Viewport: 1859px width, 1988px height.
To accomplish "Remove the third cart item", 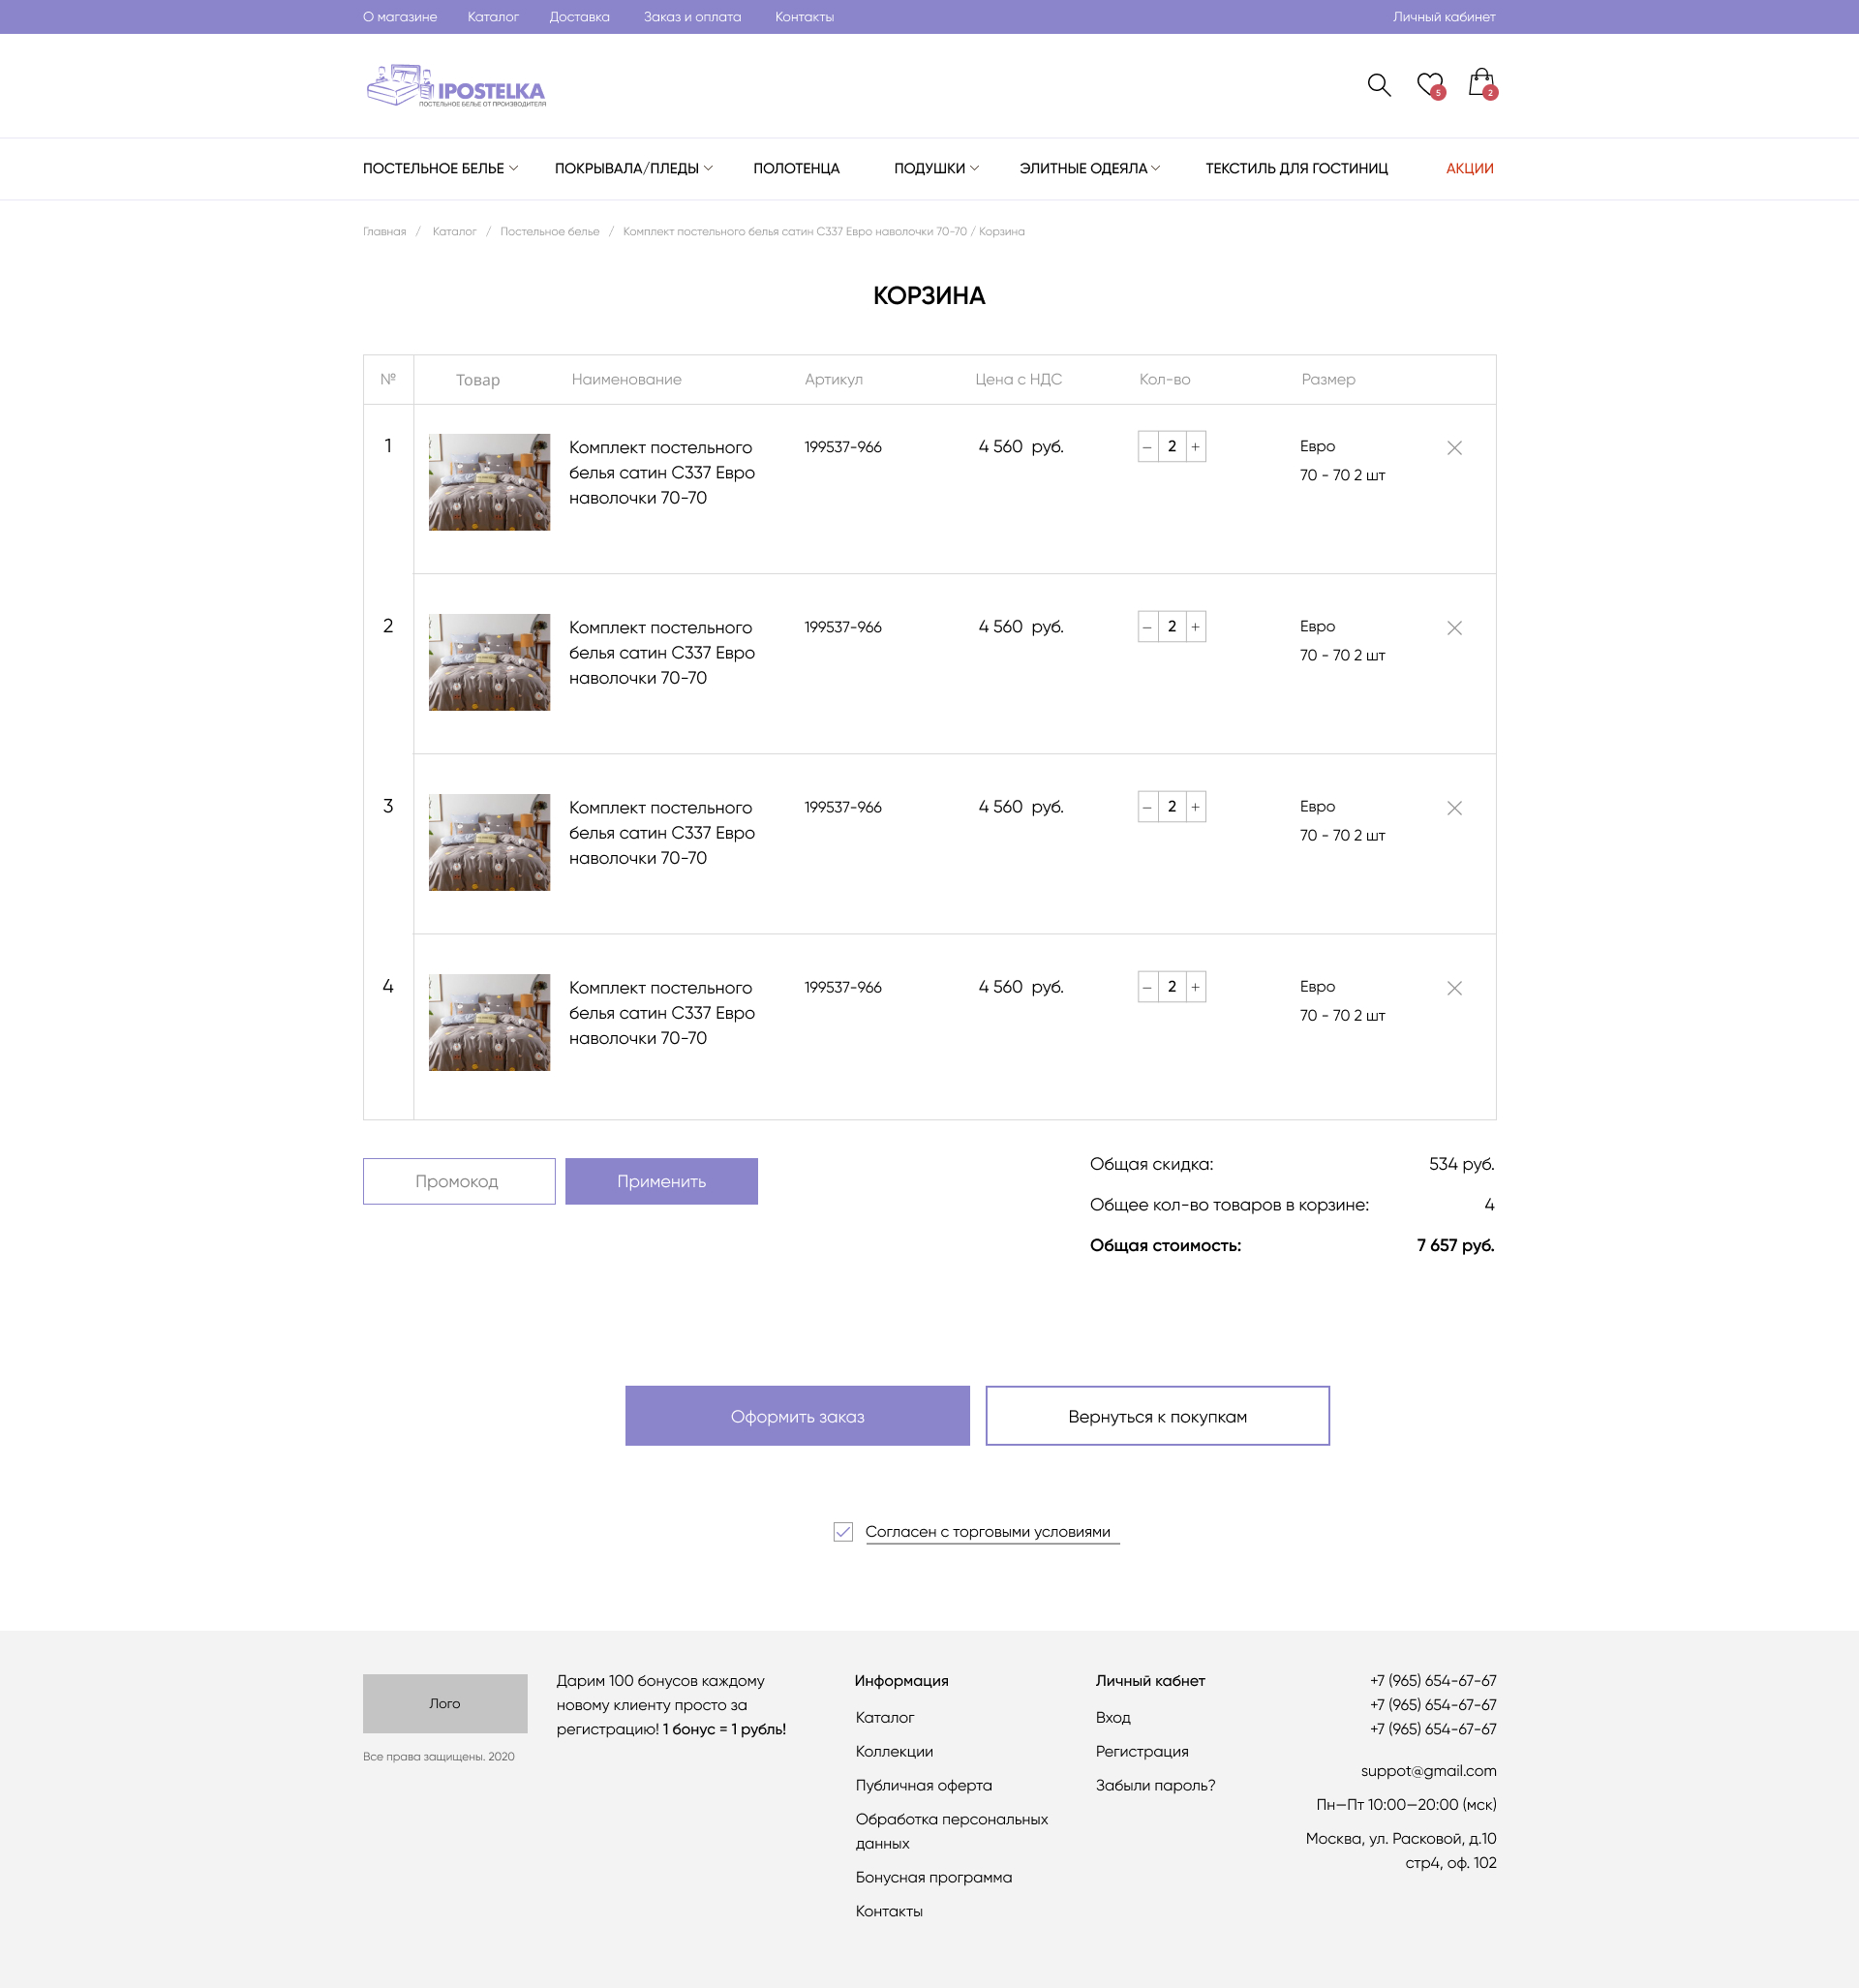I will (x=1454, y=808).
